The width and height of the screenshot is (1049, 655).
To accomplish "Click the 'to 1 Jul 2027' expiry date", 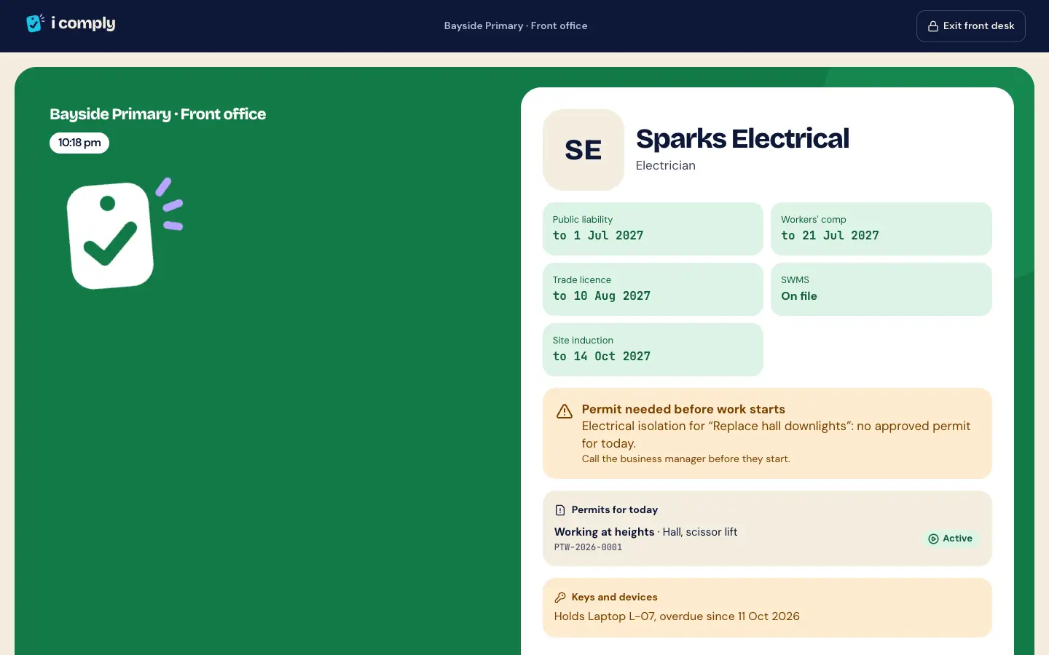I will pyautogui.click(x=598, y=235).
